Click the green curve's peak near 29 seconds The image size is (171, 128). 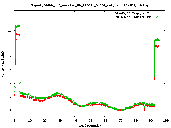click(58, 93)
